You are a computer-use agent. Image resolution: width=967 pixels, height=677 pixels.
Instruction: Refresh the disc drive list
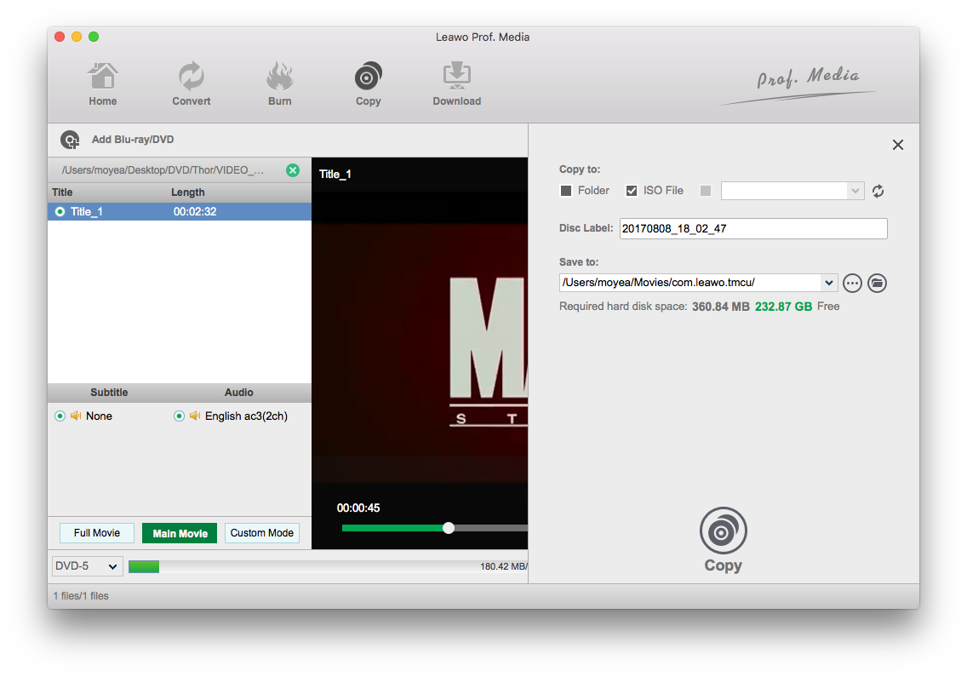point(878,192)
